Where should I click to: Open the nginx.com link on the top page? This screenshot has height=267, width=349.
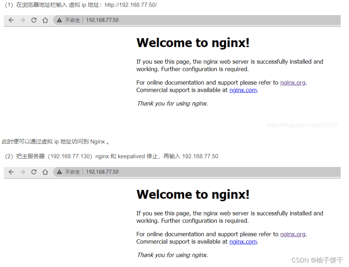click(243, 90)
